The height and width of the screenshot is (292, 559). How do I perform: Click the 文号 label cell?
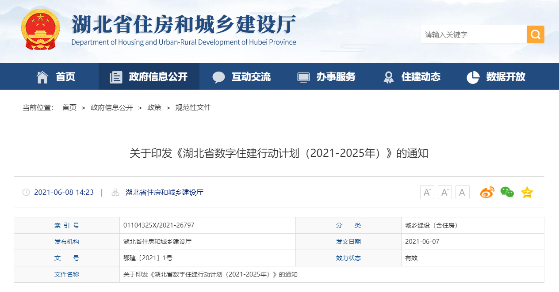pyautogui.click(x=67, y=258)
